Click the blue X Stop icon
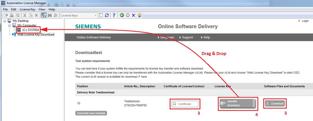This screenshot has height=121, width=313. tap(134, 15)
